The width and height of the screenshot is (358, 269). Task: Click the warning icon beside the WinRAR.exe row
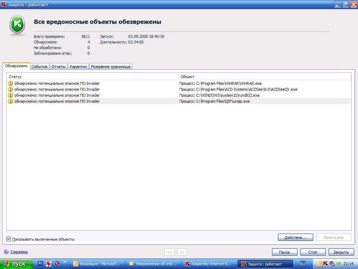click(10, 83)
